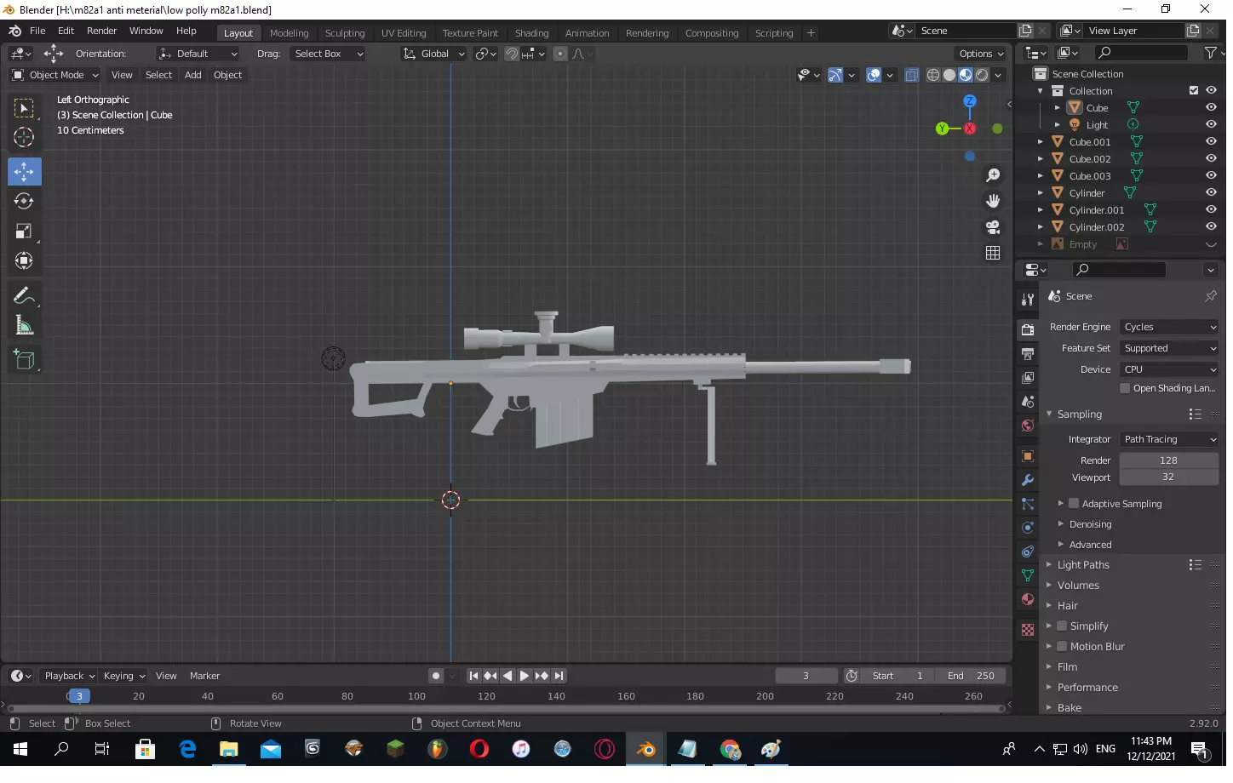The height and width of the screenshot is (783, 1233).
Task: Switch to the Sculpting workspace tab
Action: [345, 33]
